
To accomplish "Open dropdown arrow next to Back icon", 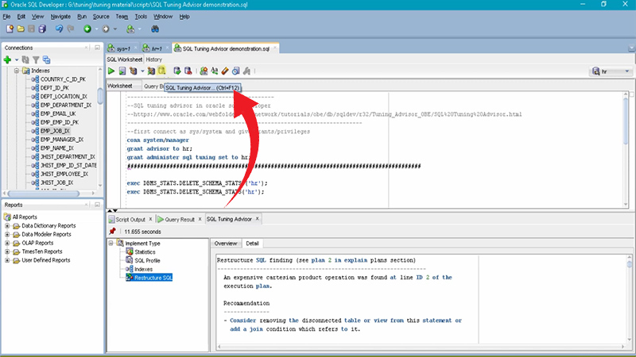I will (x=96, y=29).
